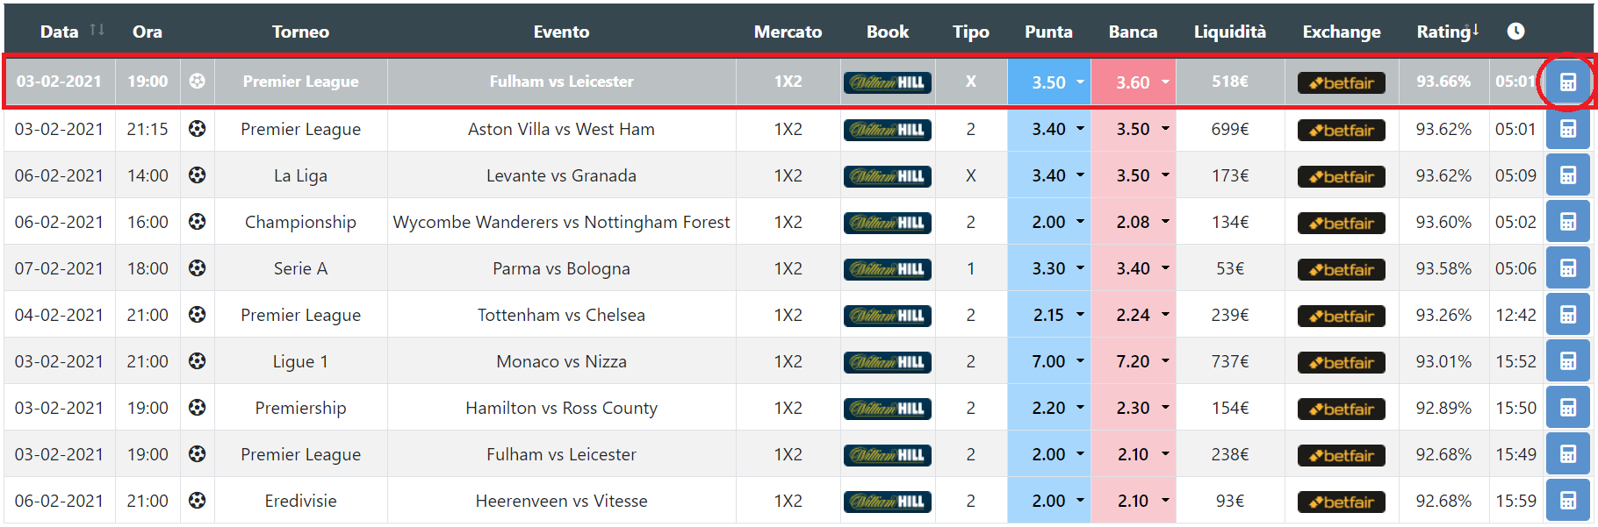The image size is (1598, 527).
Task: Open calculator for Monaco vs Nizza
Action: tap(1567, 361)
